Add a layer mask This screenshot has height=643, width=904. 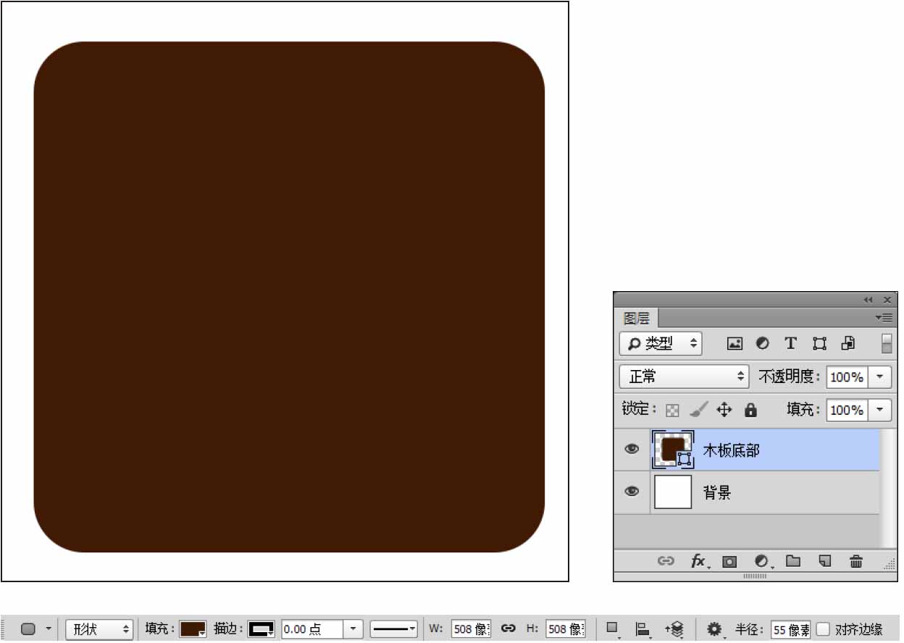pyautogui.click(x=729, y=561)
